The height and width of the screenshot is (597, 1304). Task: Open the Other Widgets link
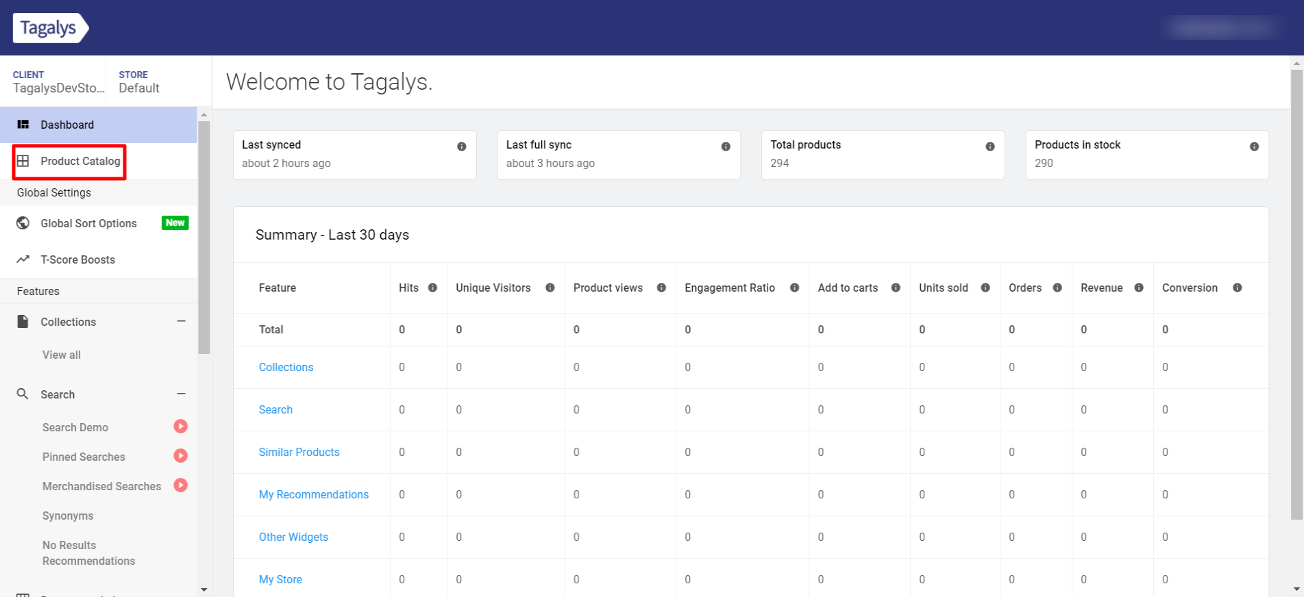(x=293, y=537)
